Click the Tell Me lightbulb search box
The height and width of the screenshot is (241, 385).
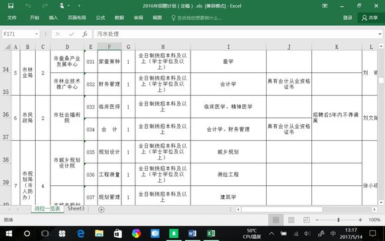(x=196, y=18)
